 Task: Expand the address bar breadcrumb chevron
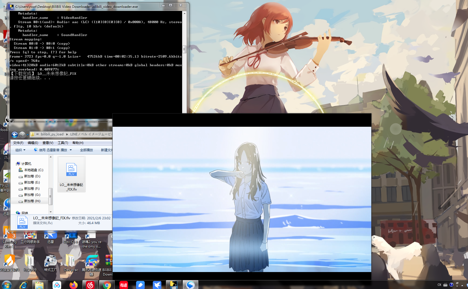point(37,134)
